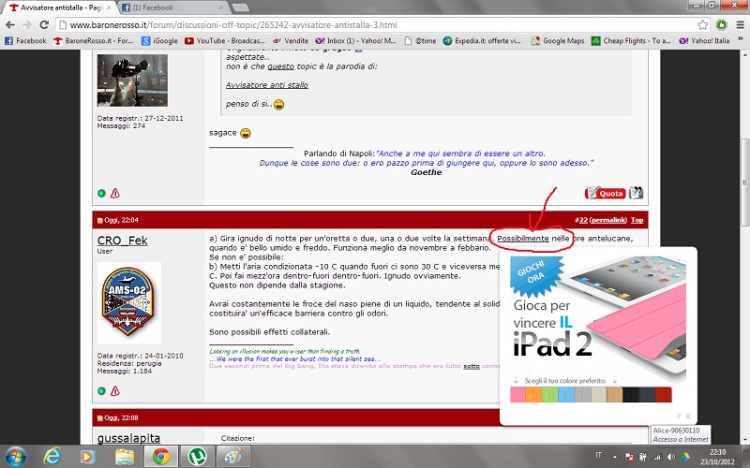Click the URL address bar
The width and height of the screenshot is (750, 468).
(x=375, y=24)
